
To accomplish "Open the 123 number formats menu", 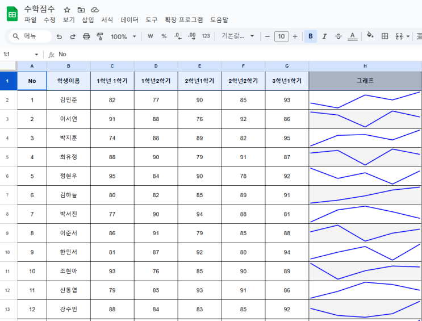I will tap(206, 36).
